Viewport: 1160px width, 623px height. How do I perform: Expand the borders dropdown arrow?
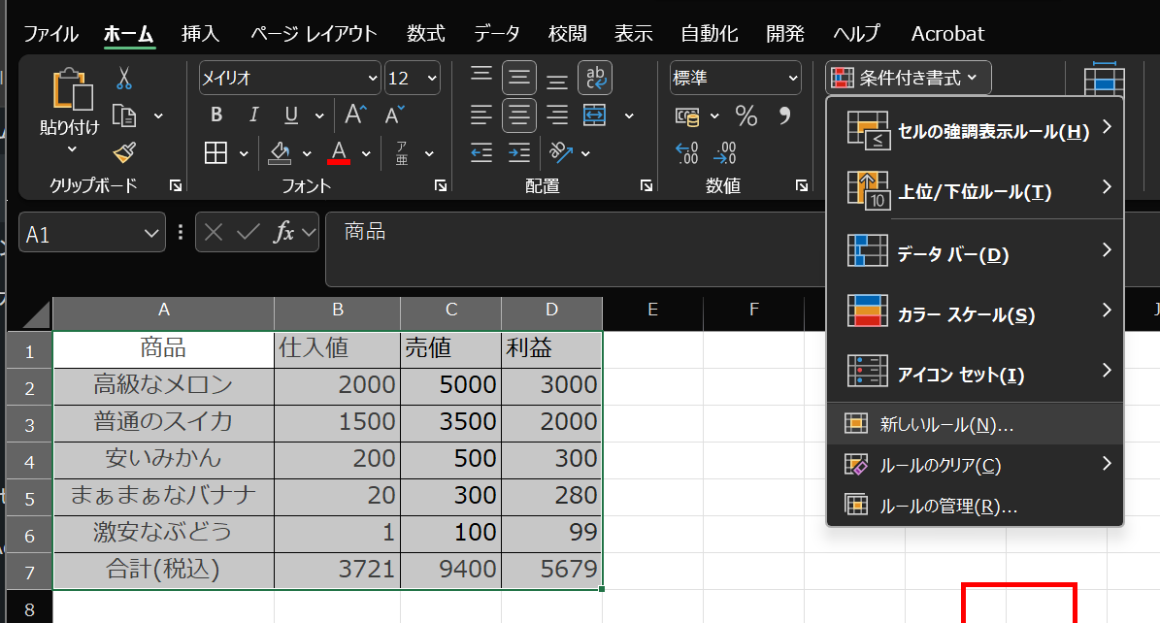click(244, 154)
